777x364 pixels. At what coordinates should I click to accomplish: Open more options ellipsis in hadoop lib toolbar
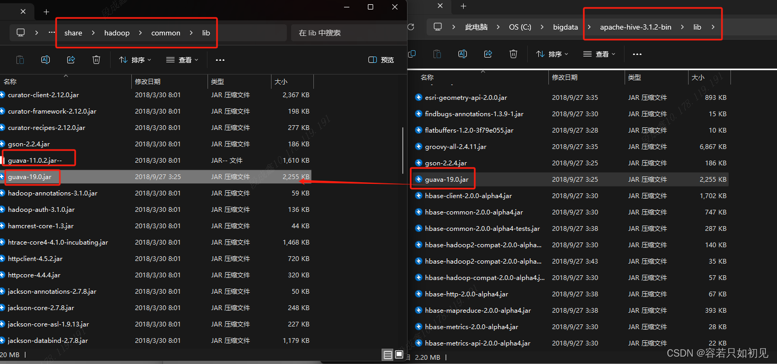(x=220, y=60)
